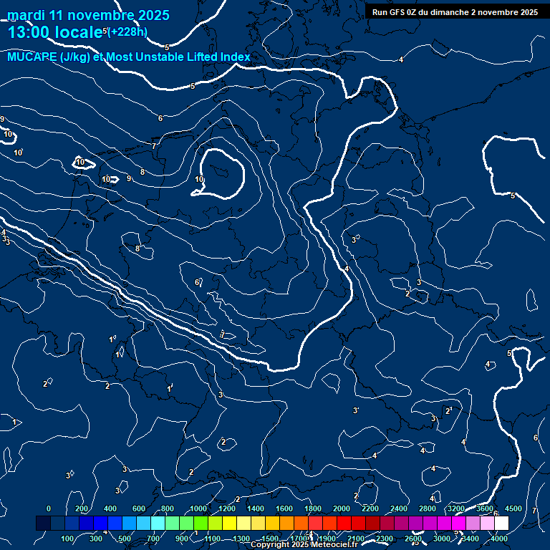Click the legend value '3600'

coord(485,508)
